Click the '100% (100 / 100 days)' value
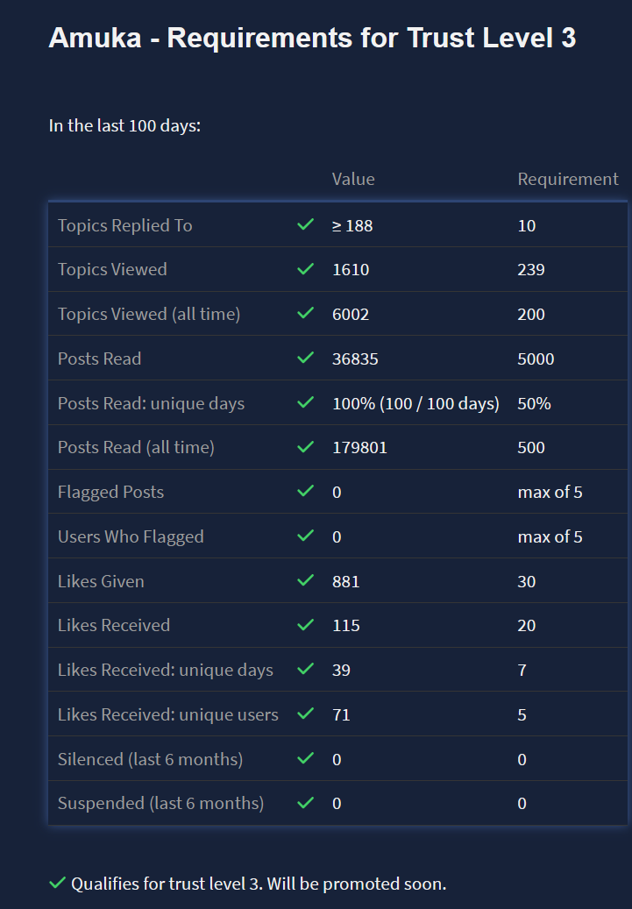Viewport: 632px width, 909px height. (x=415, y=403)
